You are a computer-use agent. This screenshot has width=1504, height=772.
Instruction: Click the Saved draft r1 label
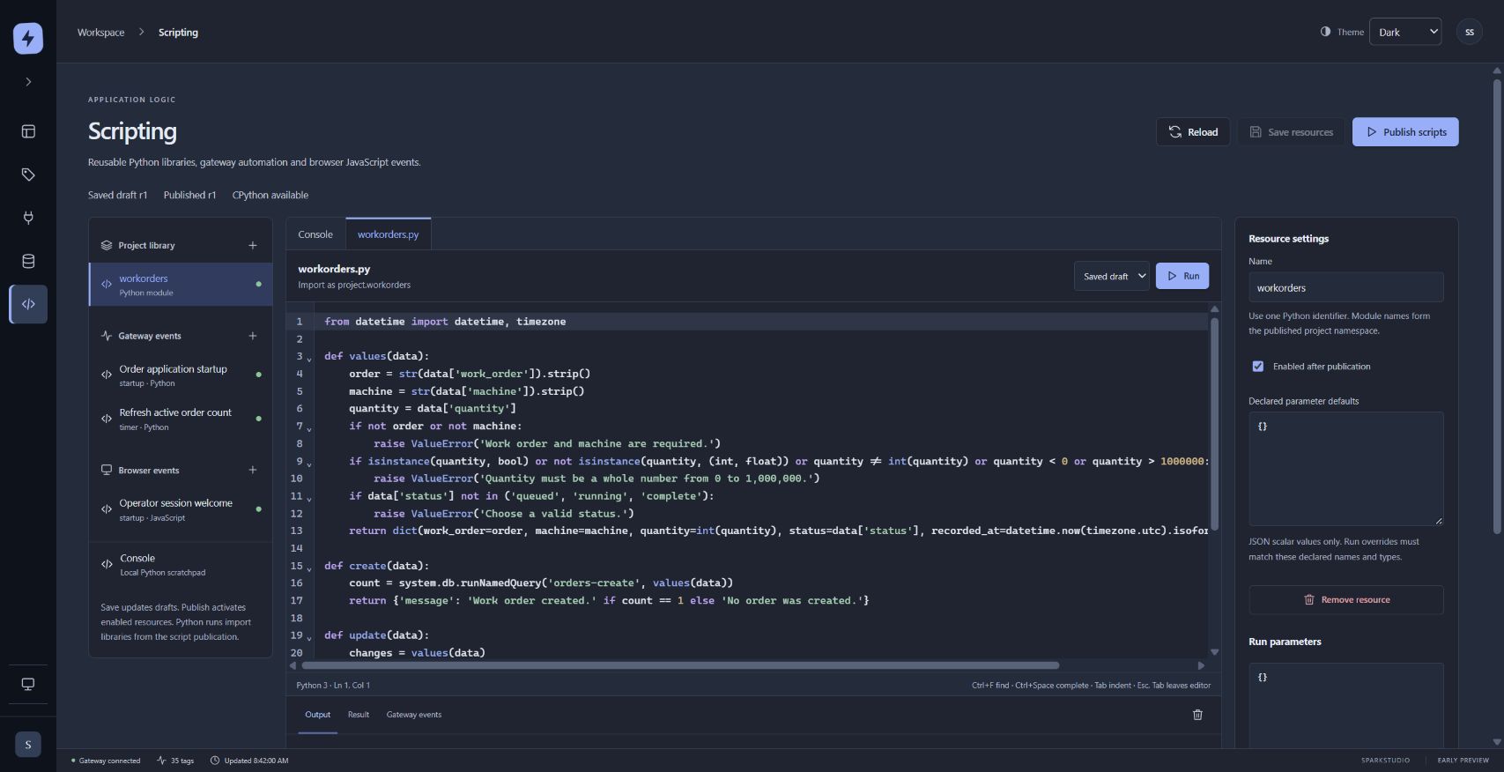[x=117, y=195]
